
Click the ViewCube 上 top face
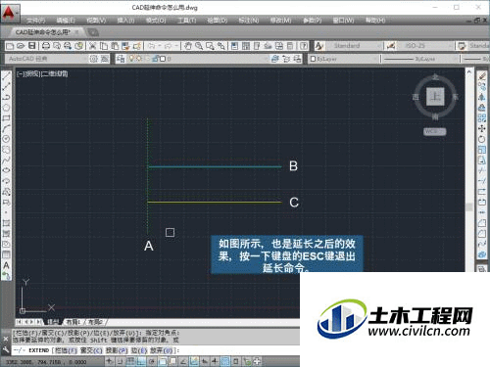point(435,97)
